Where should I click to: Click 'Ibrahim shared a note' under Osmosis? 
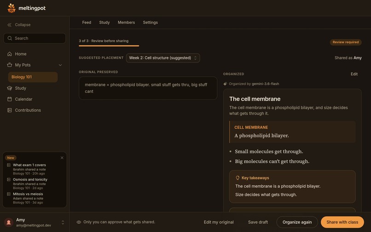[29, 184]
